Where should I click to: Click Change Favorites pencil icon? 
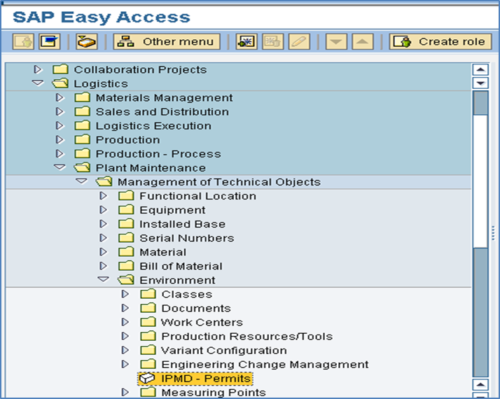299,42
